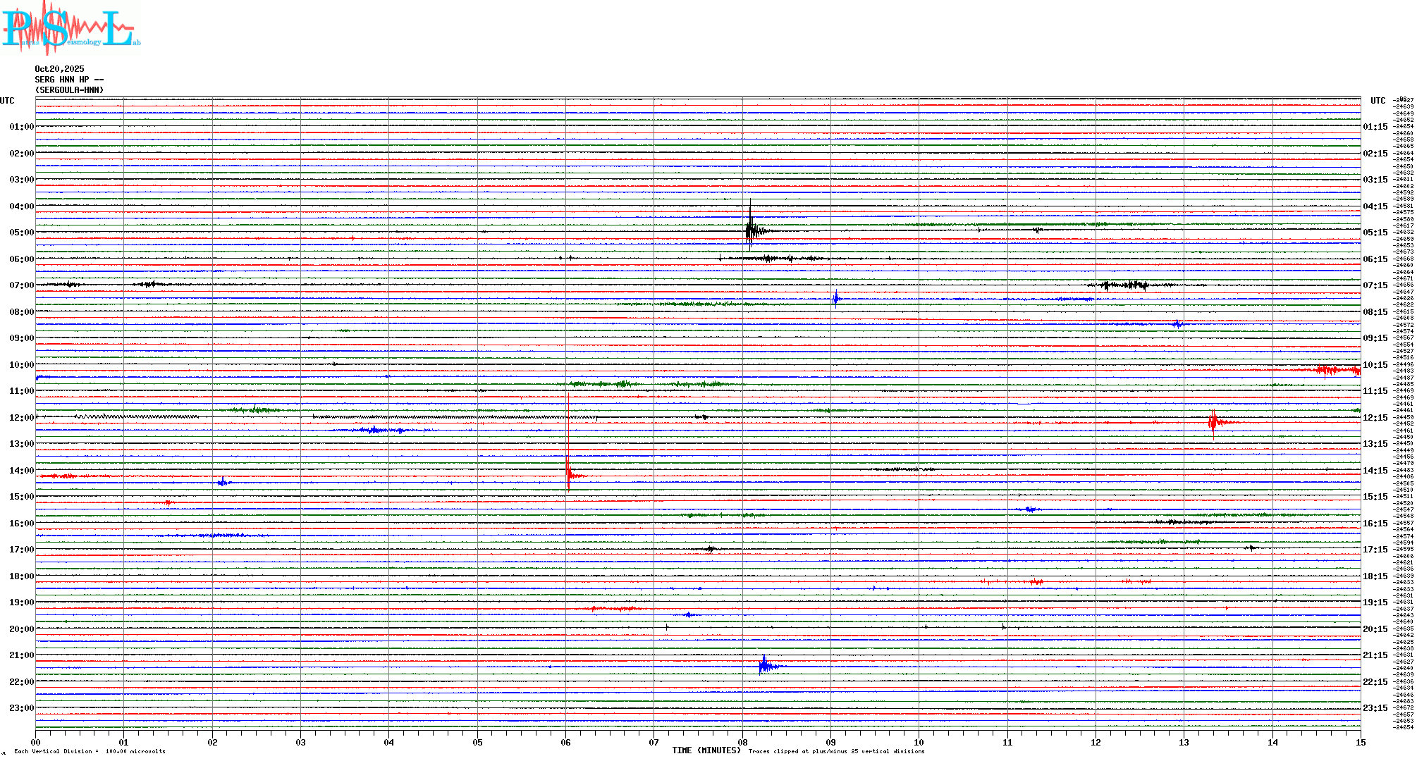Click the 12:00 hour label on left
Screen dimensions: 1417x761
click(21, 418)
